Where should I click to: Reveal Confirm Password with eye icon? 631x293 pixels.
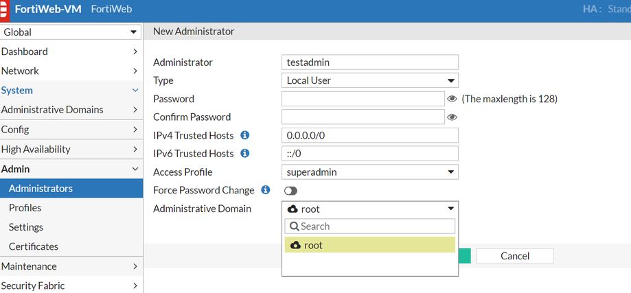click(452, 117)
